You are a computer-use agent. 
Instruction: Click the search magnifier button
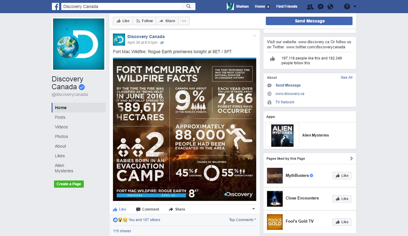189,6
